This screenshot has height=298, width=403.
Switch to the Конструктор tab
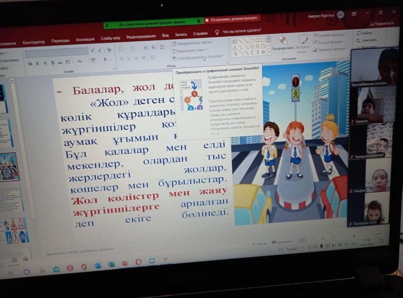tap(33, 42)
